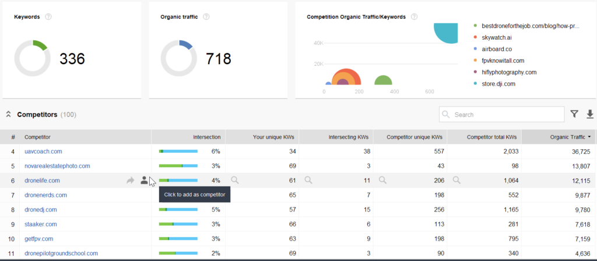
Task: Open help for Competition Organic Traffic/Keywords
Action: point(415,17)
